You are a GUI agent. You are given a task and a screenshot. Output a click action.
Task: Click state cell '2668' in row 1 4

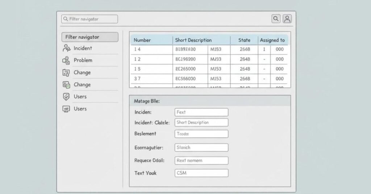point(245,49)
